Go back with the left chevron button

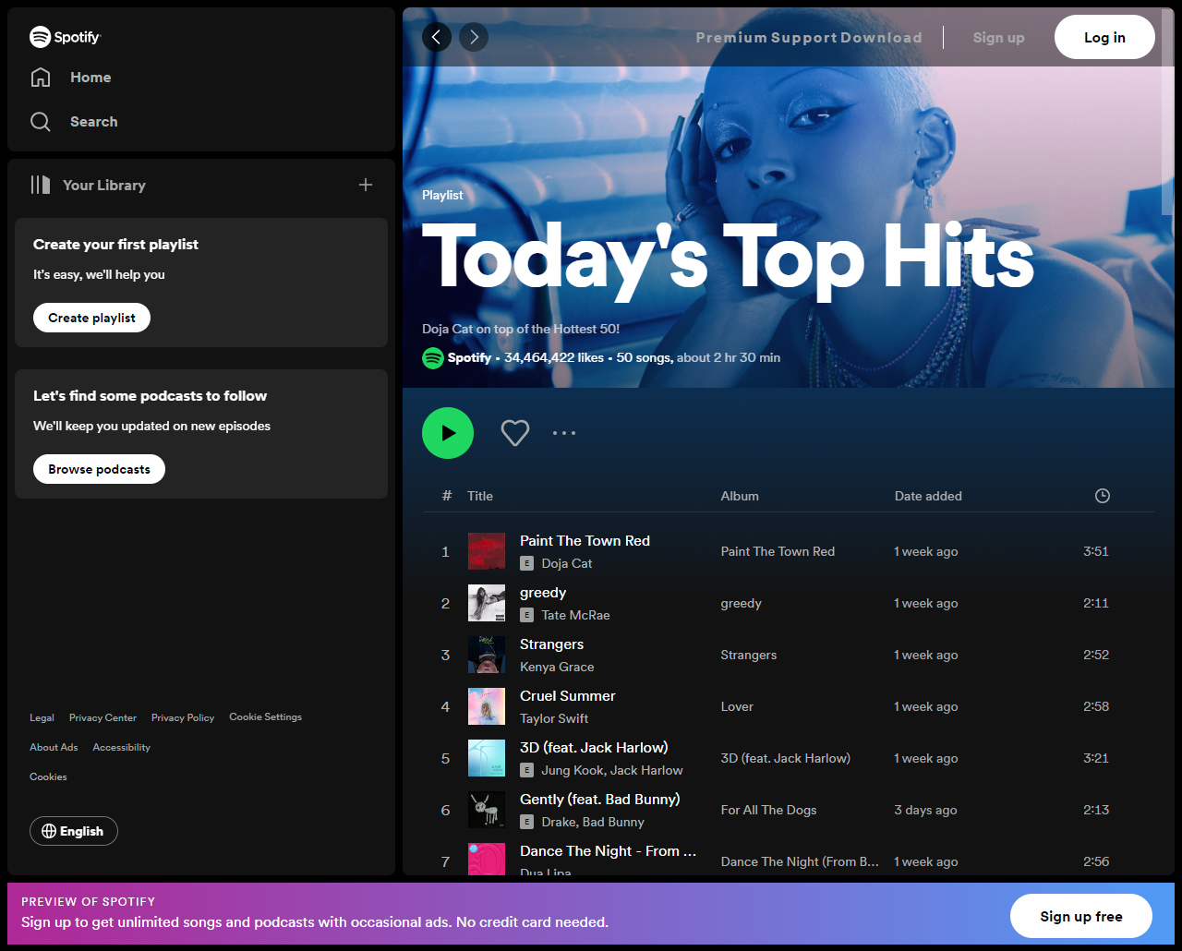437,37
